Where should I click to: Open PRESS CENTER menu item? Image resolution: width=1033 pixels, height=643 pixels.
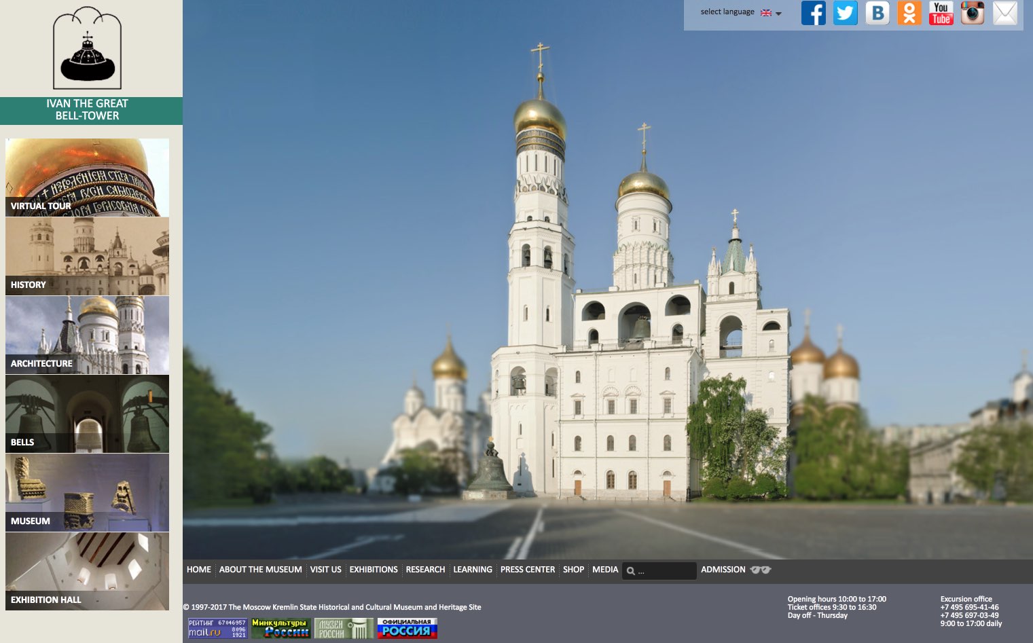tap(528, 570)
